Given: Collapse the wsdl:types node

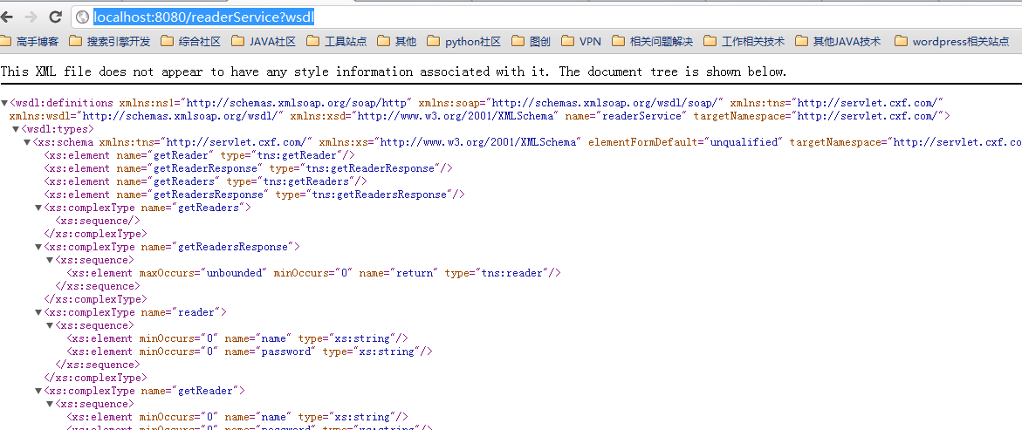Looking at the screenshot, I should [16, 129].
